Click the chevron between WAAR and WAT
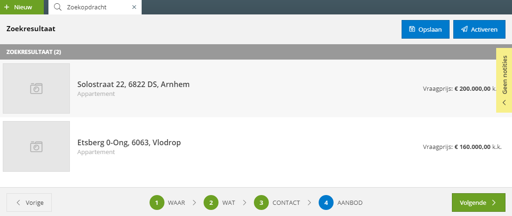The height and width of the screenshot is (216, 512). (194, 202)
